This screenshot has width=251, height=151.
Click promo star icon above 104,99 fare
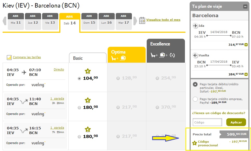pyautogui.click(x=88, y=71)
